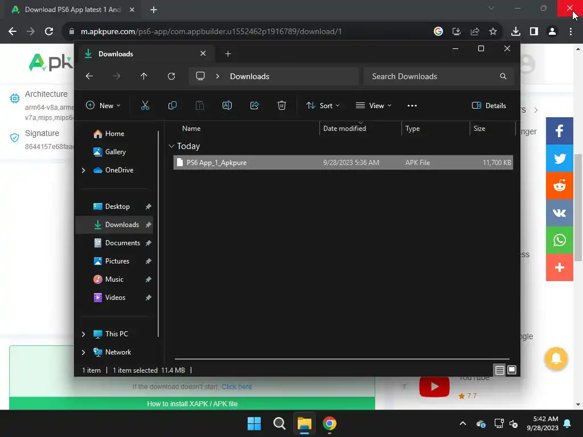This screenshot has height=437, width=583.
Task: Bookmark this page with the star icon
Action: 493,32
